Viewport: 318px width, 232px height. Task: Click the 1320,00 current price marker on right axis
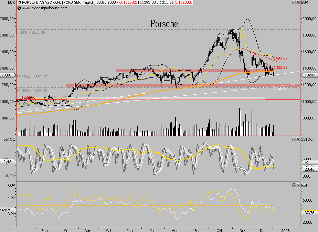tap(309, 75)
